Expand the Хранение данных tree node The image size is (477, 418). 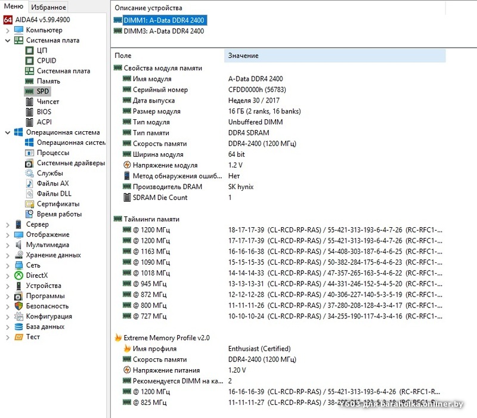(8, 256)
